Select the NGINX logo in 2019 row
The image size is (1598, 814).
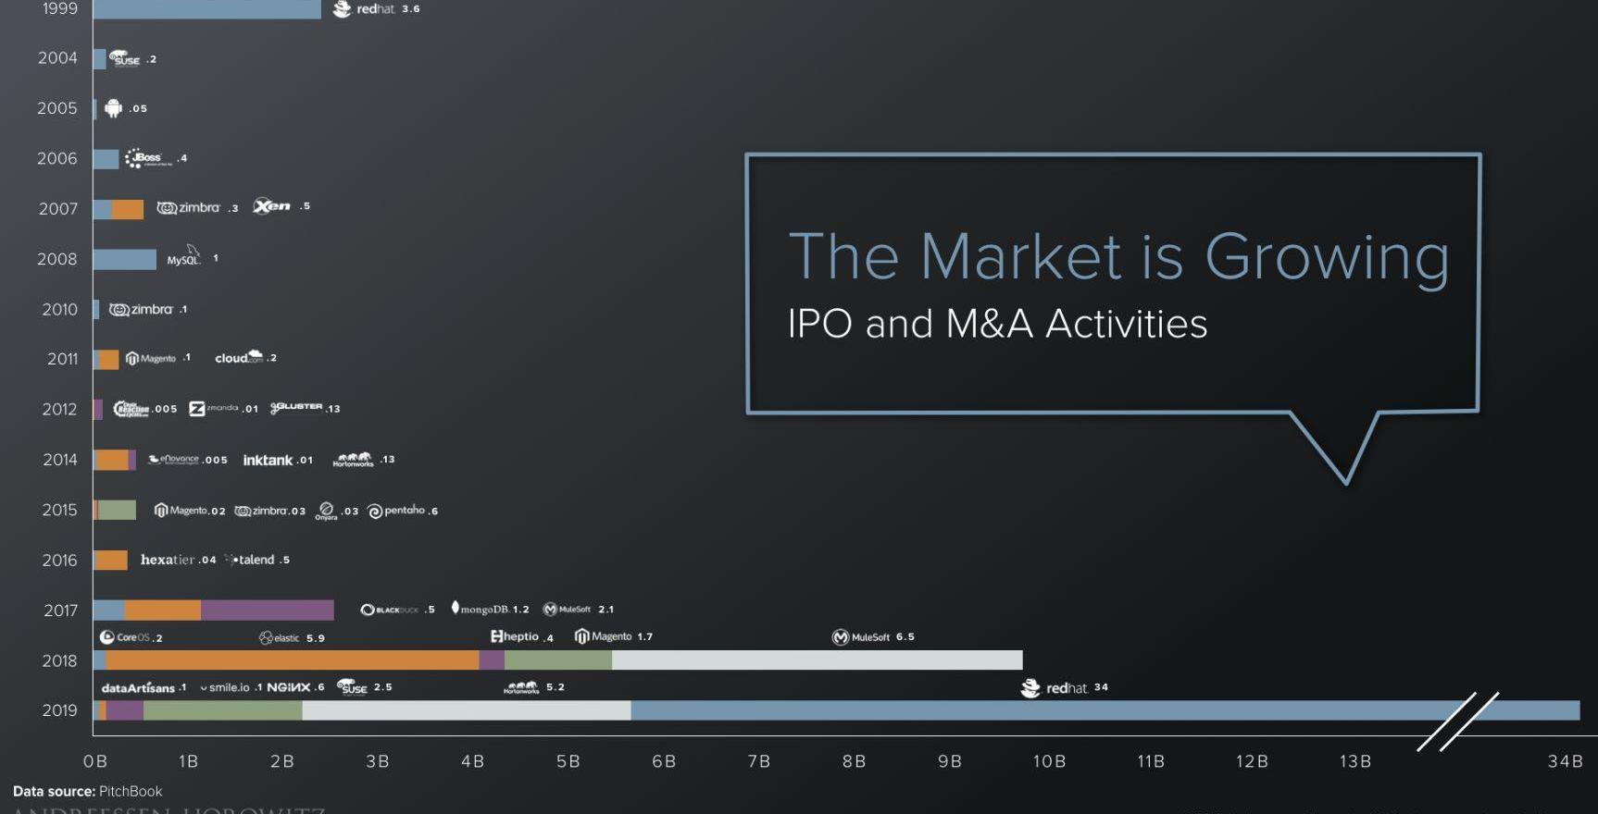(x=288, y=687)
